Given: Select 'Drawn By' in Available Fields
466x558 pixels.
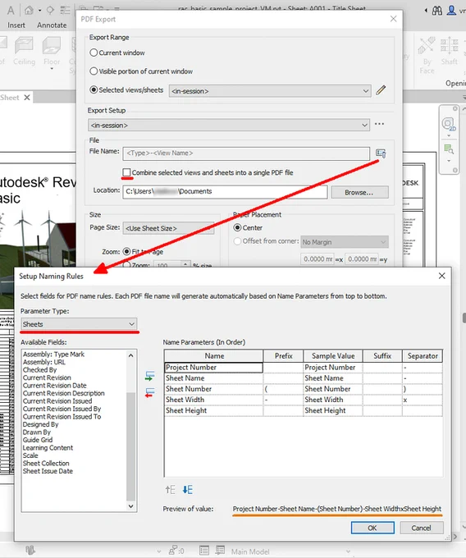Looking at the screenshot, I should [37, 432].
